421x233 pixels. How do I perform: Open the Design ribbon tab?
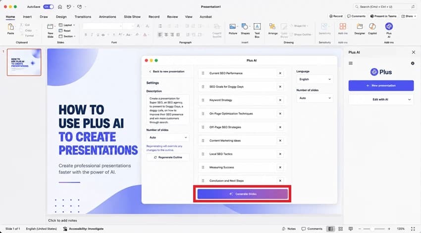click(x=61, y=17)
